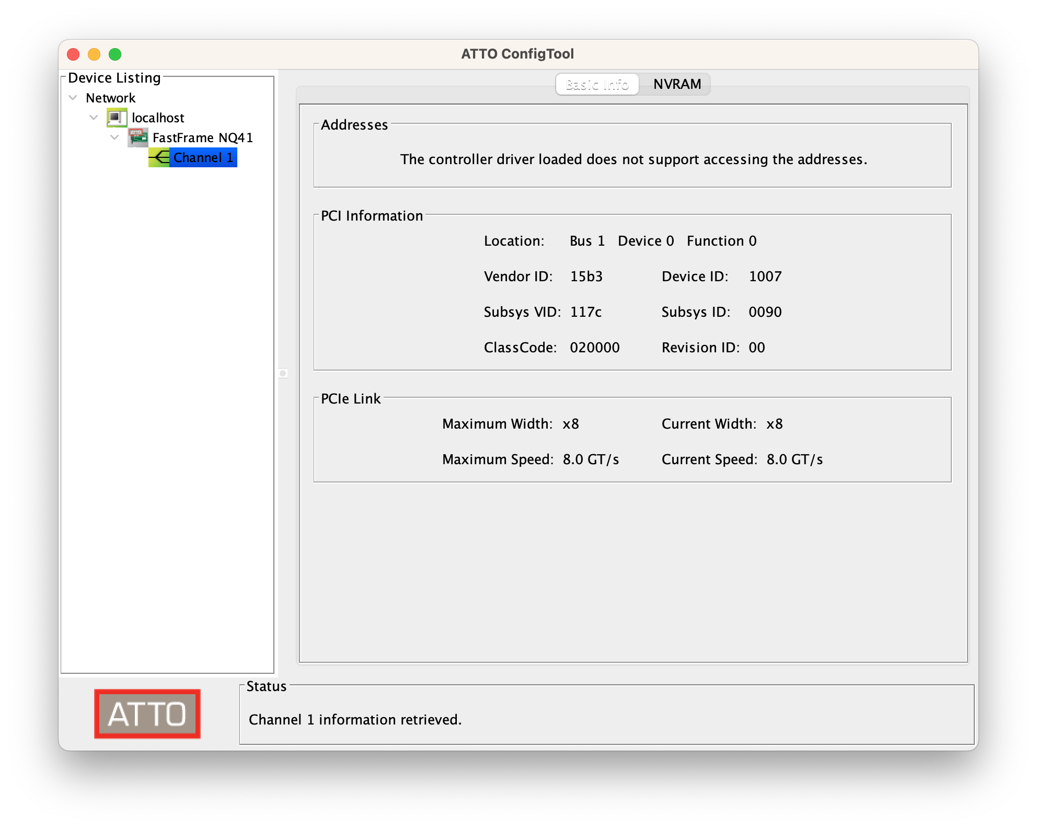The image size is (1037, 828).
Task: Click the Channel 1 port icon
Action: pos(159,157)
